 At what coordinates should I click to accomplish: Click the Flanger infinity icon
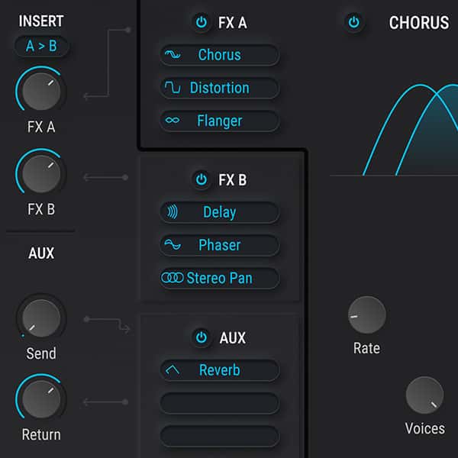[173, 120]
